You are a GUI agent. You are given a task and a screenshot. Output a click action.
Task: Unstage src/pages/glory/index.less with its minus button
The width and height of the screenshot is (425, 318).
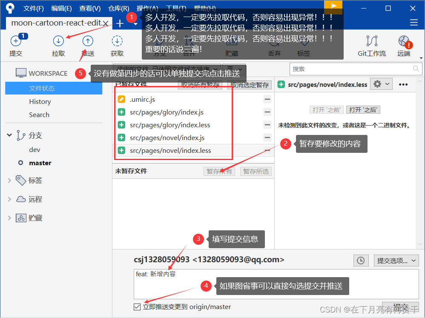(x=267, y=125)
